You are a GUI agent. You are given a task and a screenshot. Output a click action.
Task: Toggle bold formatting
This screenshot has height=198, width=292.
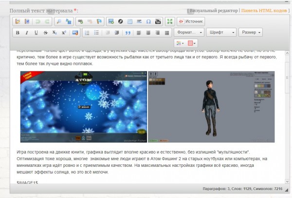coord(18,33)
